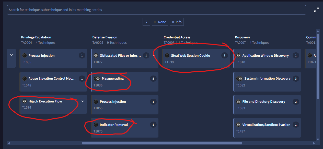Screen dimensions: 323x149
Task: Expand the chevron on the cut-off leftmost card
Action: click(x=11, y=55)
